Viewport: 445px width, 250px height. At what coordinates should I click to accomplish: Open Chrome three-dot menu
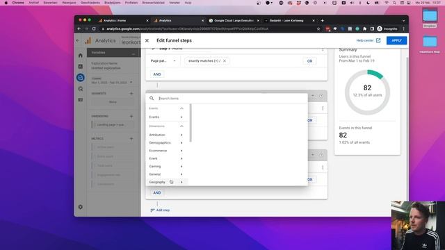(403, 28)
